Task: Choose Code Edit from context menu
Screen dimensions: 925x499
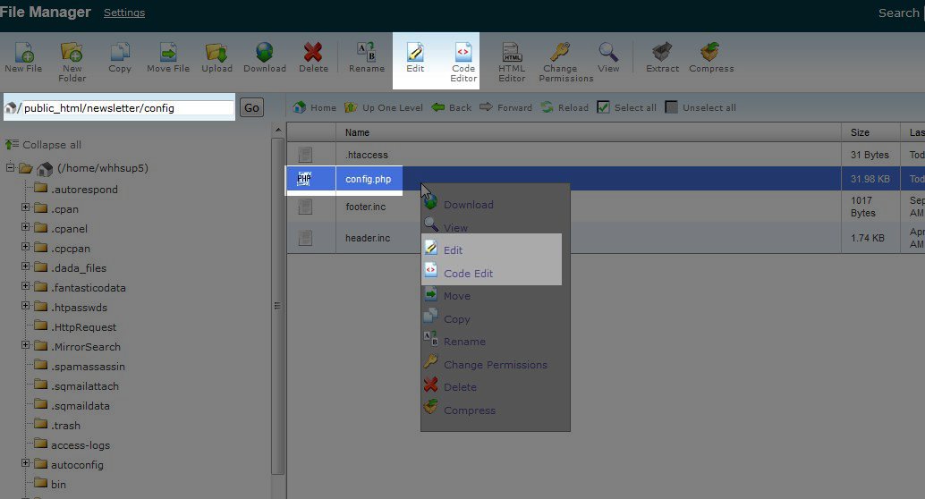Action: (468, 274)
